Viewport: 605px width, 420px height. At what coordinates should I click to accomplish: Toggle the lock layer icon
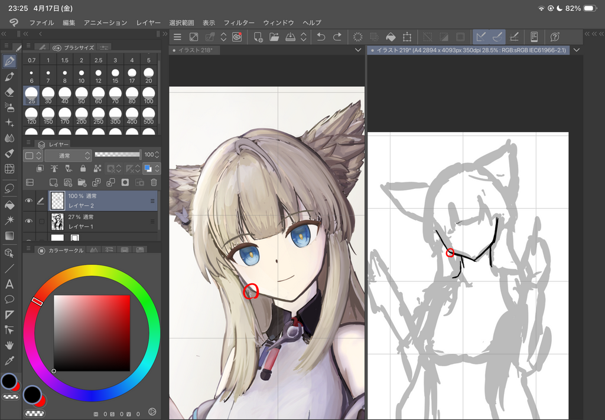point(82,169)
